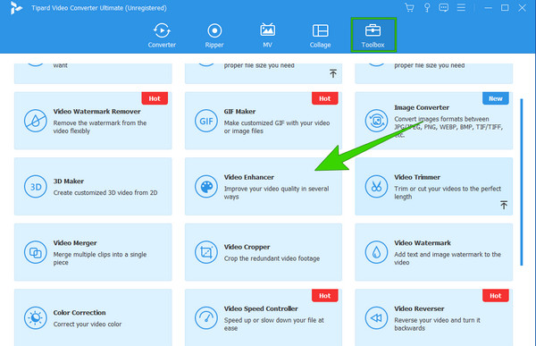Open the Video Merger title
The height and width of the screenshot is (346, 536).
(75, 243)
